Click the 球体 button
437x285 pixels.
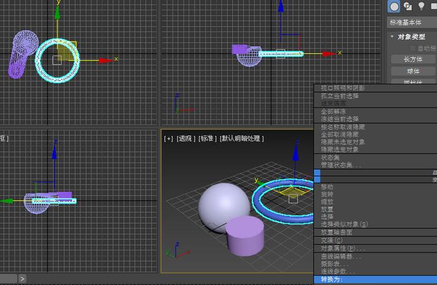click(413, 71)
